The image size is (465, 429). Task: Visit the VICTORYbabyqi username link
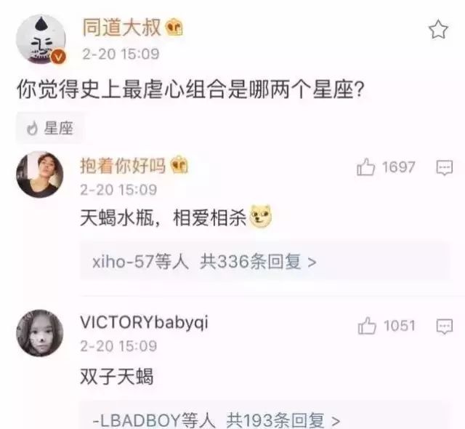coord(144,323)
